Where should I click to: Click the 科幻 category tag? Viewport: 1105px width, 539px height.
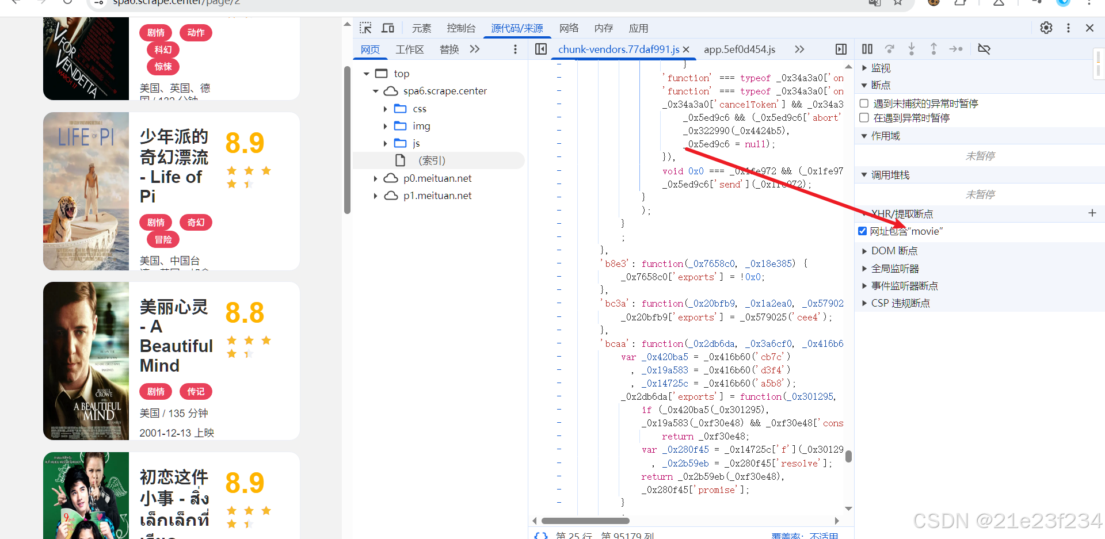(x=163, y=50)
